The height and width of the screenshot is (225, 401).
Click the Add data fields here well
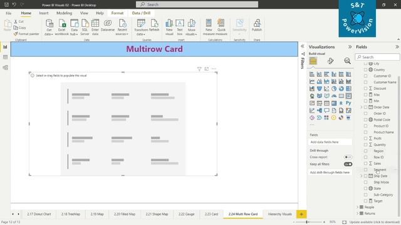(330, 142)
